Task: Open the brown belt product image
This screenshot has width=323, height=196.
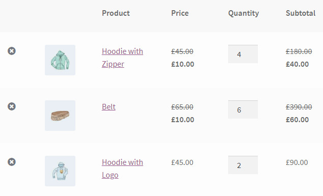Action: pyautogui.click(x=60, y=116)
